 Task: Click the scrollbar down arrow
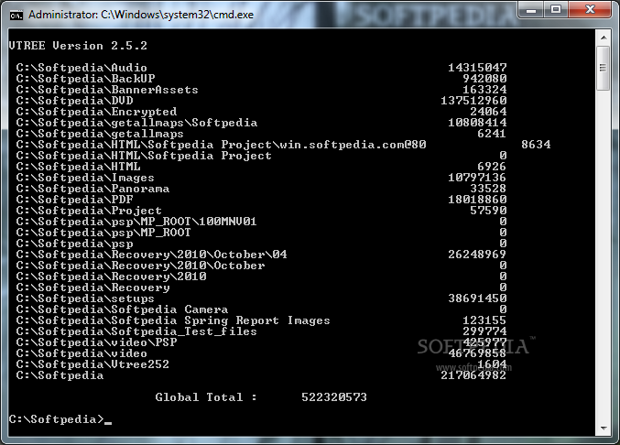604,428
